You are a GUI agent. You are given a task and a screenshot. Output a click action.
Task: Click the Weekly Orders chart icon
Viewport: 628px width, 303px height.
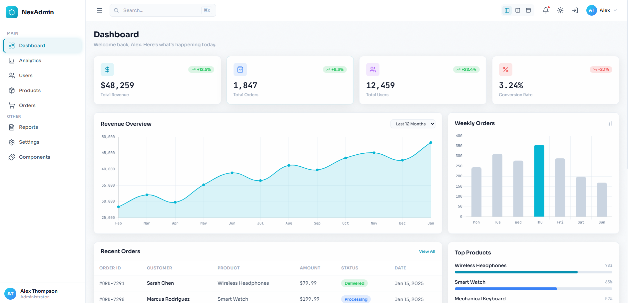(609, 124)
